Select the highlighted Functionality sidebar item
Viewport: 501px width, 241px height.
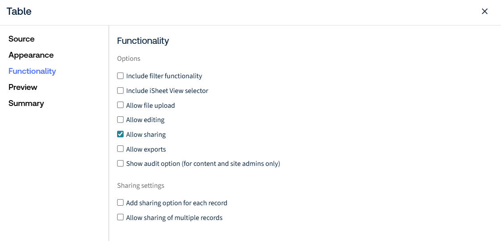32,71
